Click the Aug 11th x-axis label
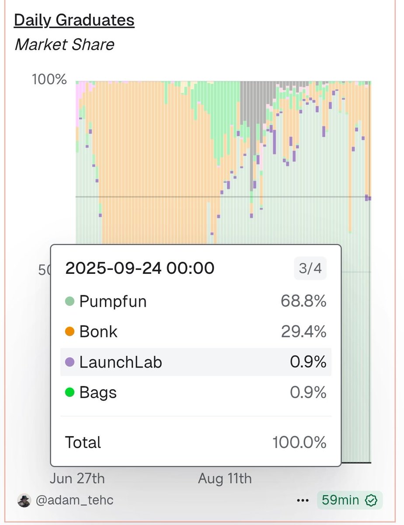This screenshot has height=525, width=404. pos(225,478)
